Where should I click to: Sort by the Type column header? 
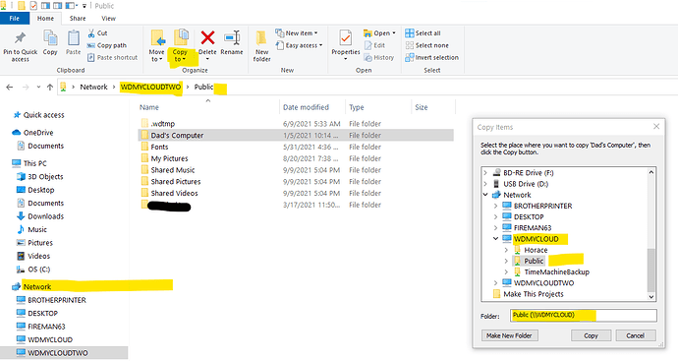tap(357, 107)
